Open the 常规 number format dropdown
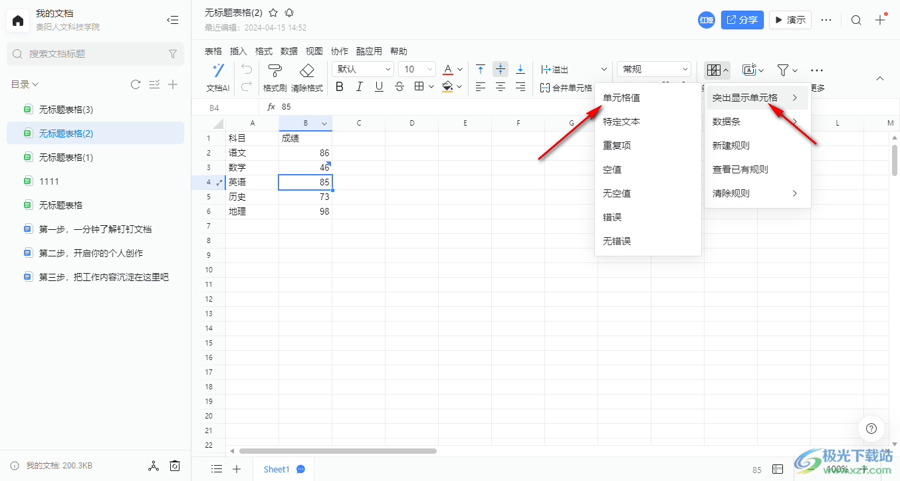900x481 pixels. coord(654,69)
